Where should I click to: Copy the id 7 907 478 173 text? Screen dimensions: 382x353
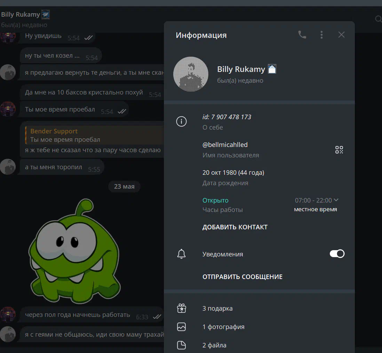(x=226, y=117)
